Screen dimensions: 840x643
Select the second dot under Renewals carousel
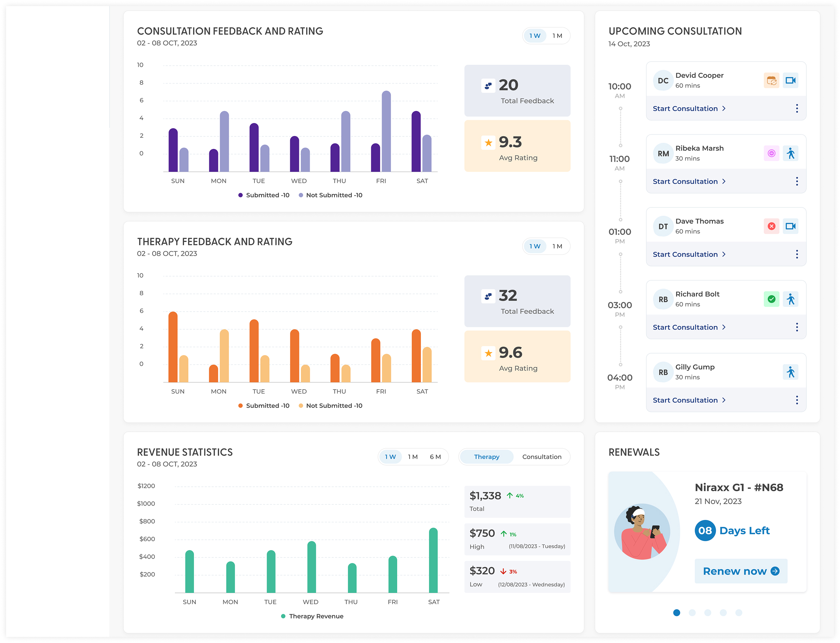(x=692, y=612)
